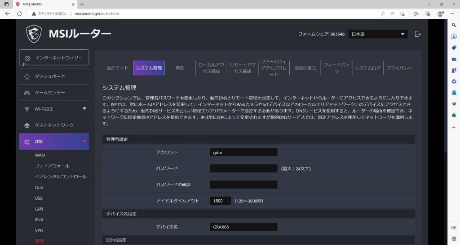Viewport: 460px width, 245px height.
Task: Open the システムログ tab
Action: [x=367, y=68]
